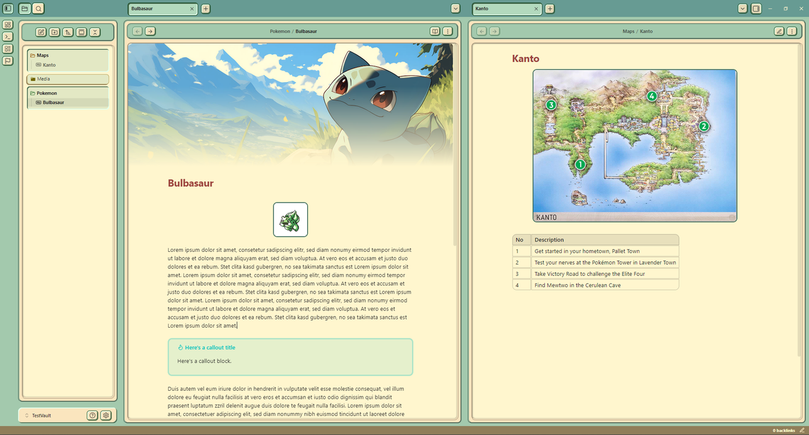Click map marker 2 on Kanto map
This screenshot has height=435, width=809.
coord(703,126)
